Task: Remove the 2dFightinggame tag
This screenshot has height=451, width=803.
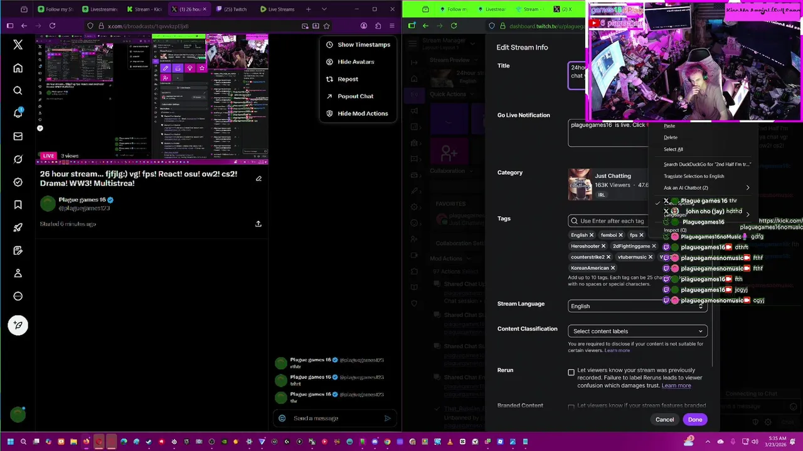Action: [653, 246]
